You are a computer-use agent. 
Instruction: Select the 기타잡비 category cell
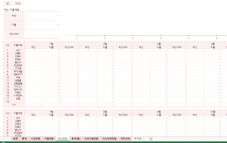[x=18, y=96]
